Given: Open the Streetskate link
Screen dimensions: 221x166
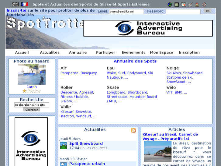Looking at the screenshot, I should [x=117, y=97].
